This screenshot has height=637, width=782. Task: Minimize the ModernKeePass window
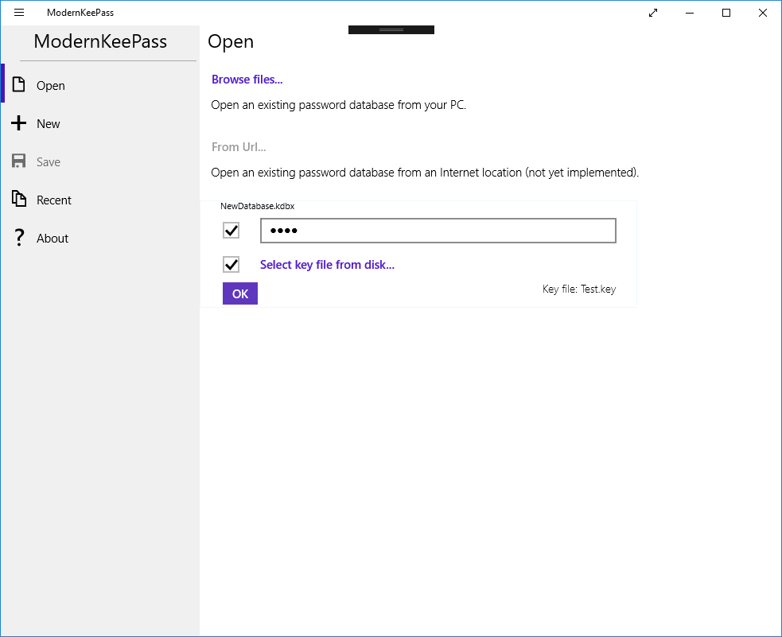tap(690, 13)
